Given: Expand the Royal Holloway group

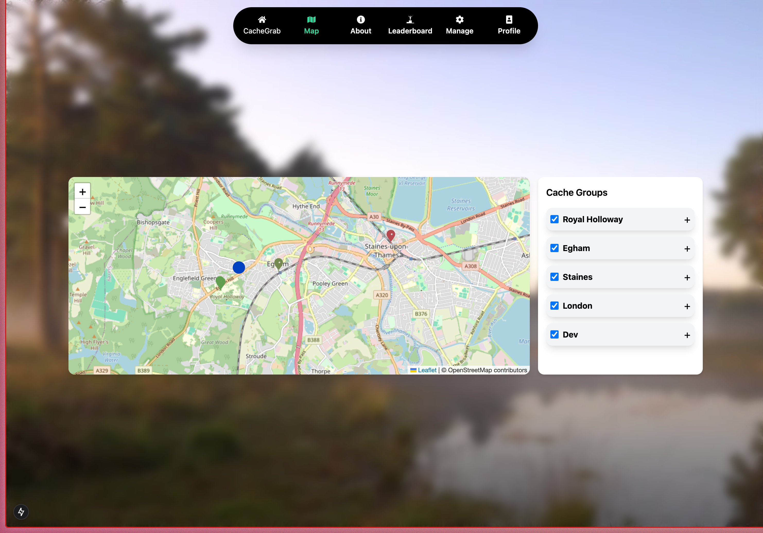Looking at the screenshot, I should (x=687, y=220).
